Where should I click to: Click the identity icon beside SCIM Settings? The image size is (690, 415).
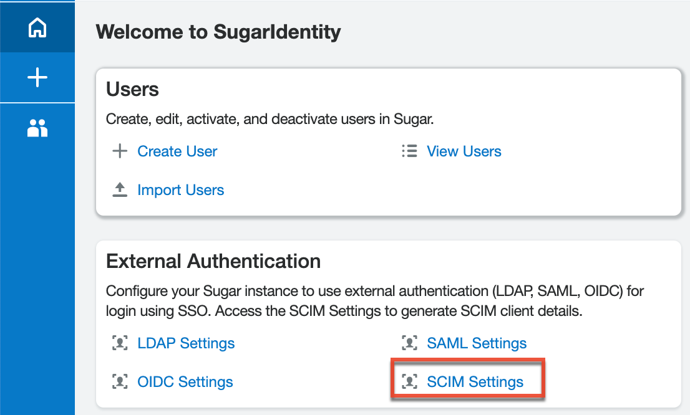tap(409, 381)
